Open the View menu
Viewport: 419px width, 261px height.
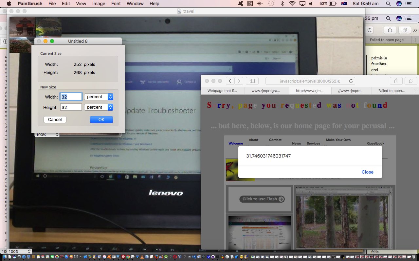tap(81, 4)
